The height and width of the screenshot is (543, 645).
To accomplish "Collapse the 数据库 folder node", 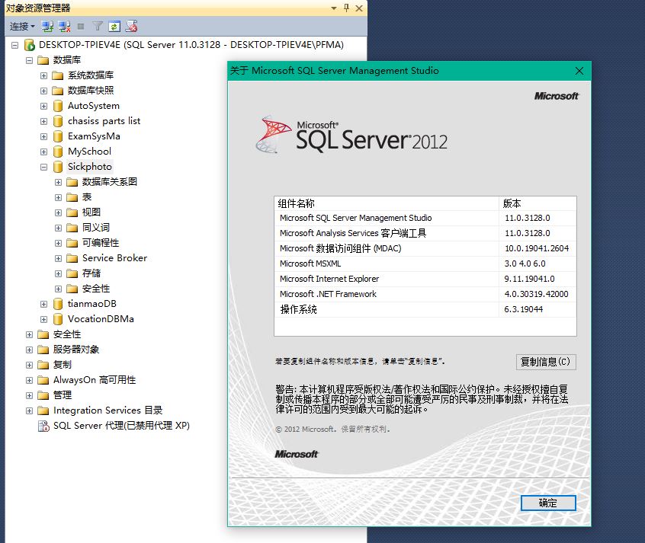I will coord(29,60).
